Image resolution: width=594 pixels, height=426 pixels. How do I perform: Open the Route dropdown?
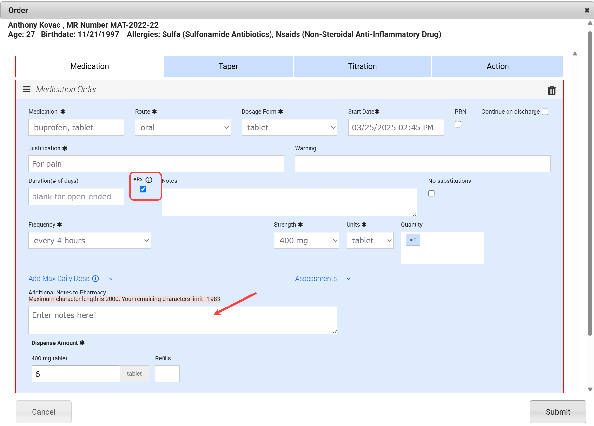[x=182, y=127]
